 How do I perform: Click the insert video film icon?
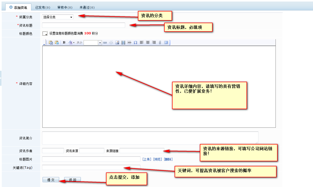[123, 42]
